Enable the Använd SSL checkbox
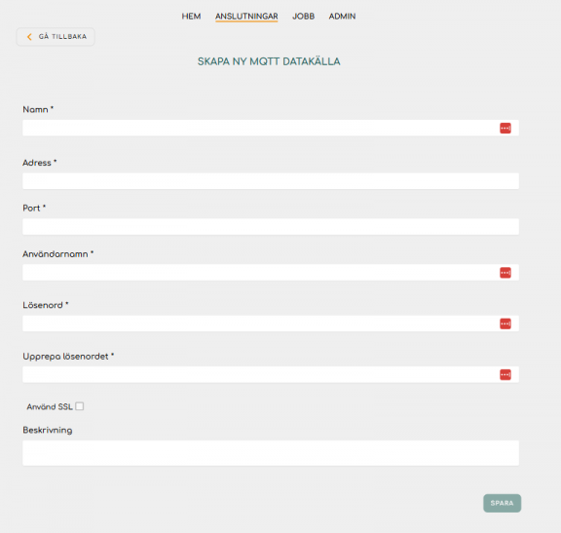The height and width of the screenshot is (533, 561). (x=80, y=406)
